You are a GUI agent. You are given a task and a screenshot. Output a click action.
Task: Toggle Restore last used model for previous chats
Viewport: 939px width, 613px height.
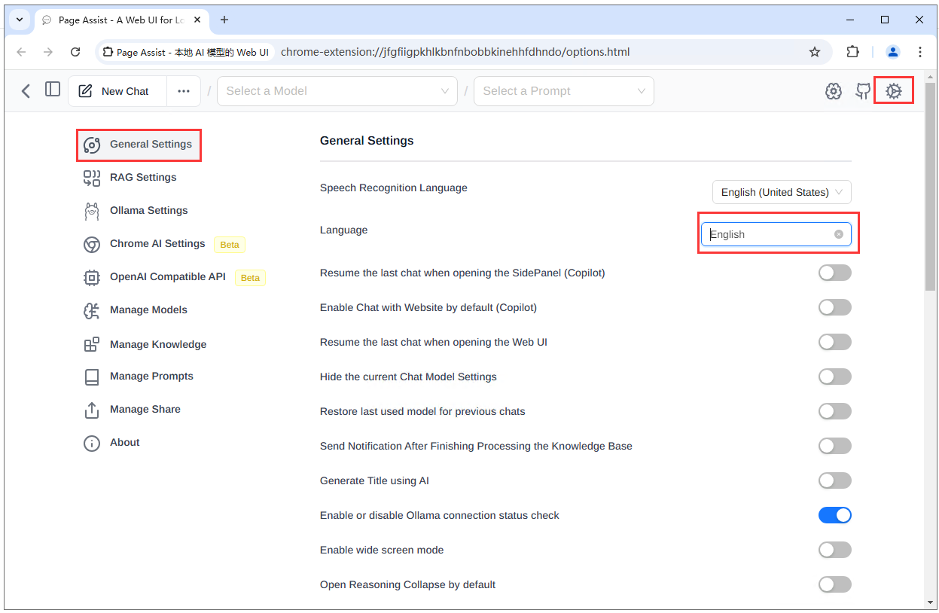[x=835, y=411]
